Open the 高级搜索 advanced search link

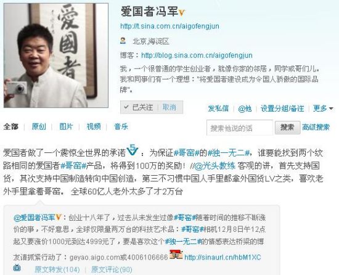click(x=316, y=128)
